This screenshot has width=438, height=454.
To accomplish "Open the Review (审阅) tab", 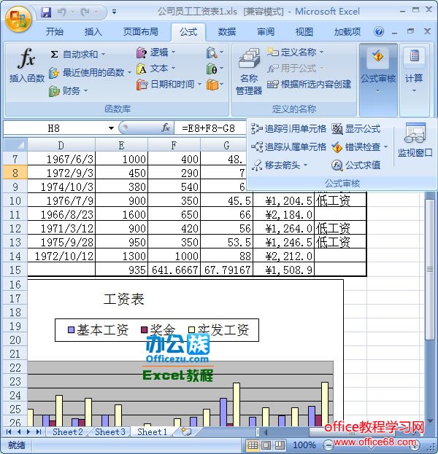I will pos(266,31).
